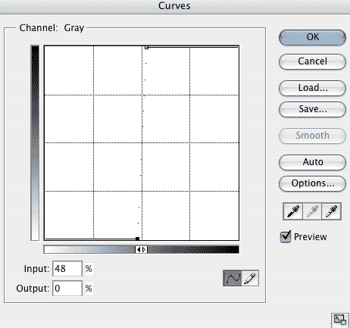This screenshot has height=328, width=350.
Task: Choose the curve point editing tool
Action: coord(232,278)
